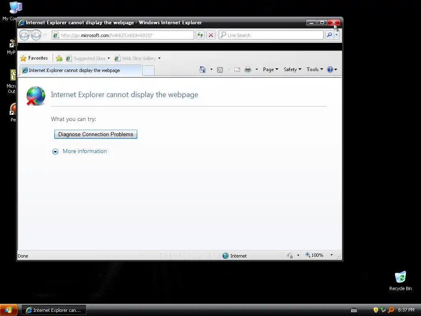Click the Internet security zone indicator
Viewport: 421px width, 316px height.
235,256
